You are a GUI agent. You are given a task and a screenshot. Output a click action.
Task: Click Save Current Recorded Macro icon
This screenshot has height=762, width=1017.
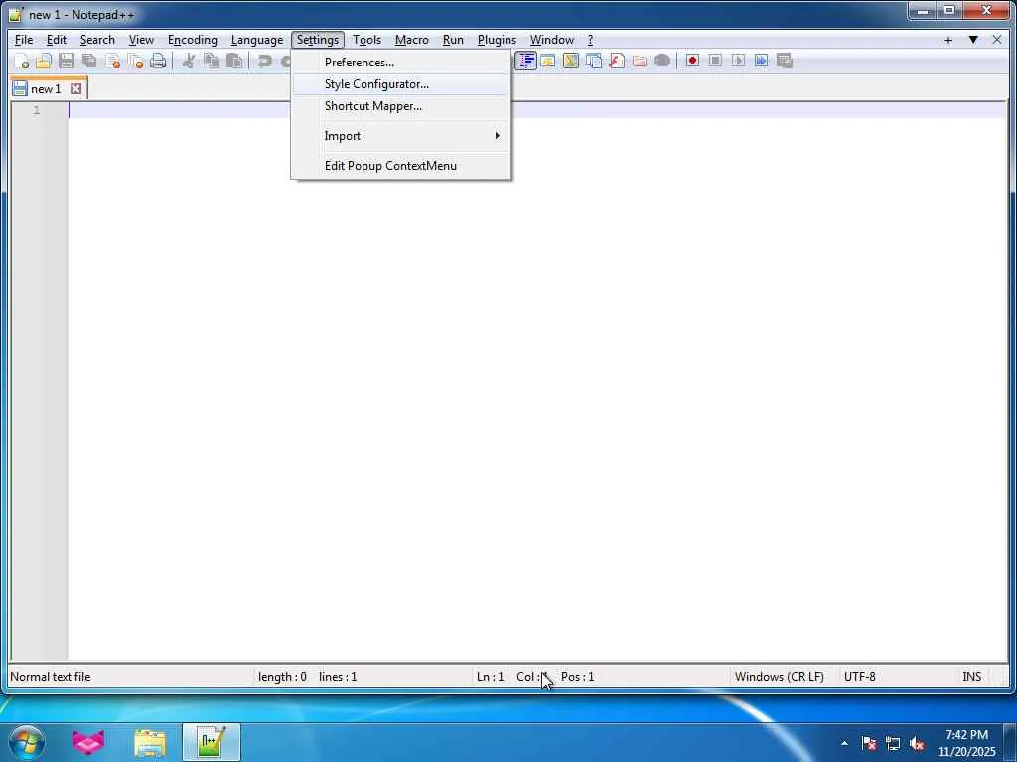click(785, 61)
